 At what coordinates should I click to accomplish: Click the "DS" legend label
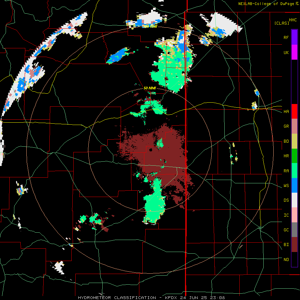coord(286,200)
